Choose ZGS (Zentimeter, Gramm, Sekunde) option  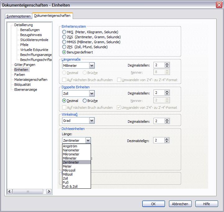click(x=64, y=37)
